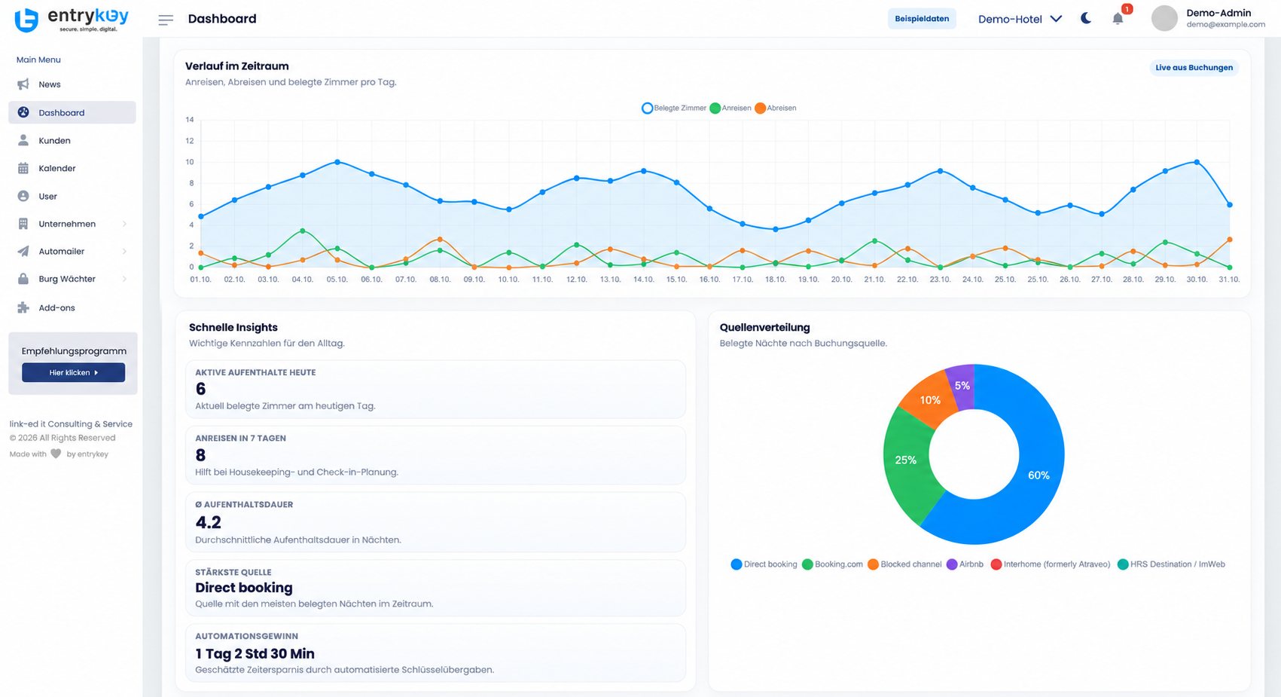This screenshot has width=1281, height=697.
Task: Toggle Belegte Zimmer series in legend
Action: coord(674,108)
